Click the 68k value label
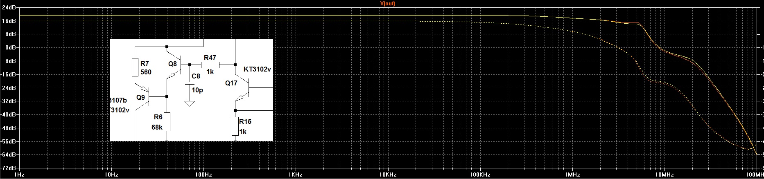Screen dimensions: 764x179 point(157,127)
